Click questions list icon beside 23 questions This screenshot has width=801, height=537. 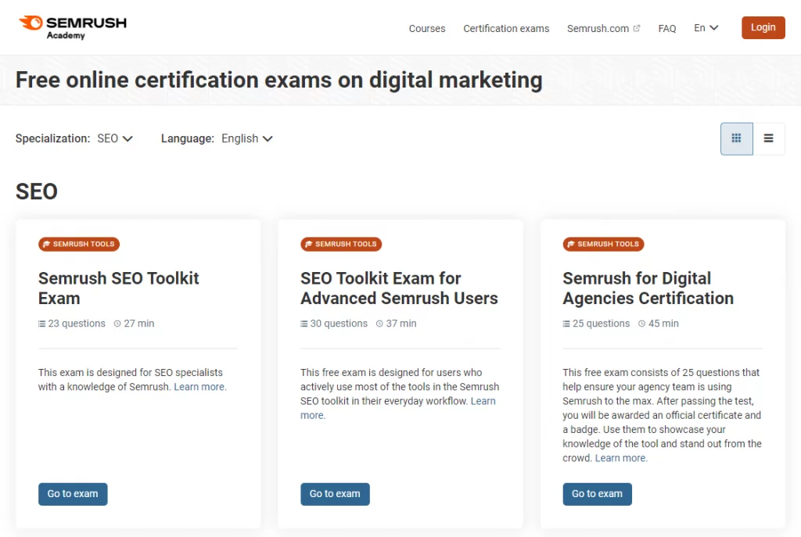(x=42, y=324)
